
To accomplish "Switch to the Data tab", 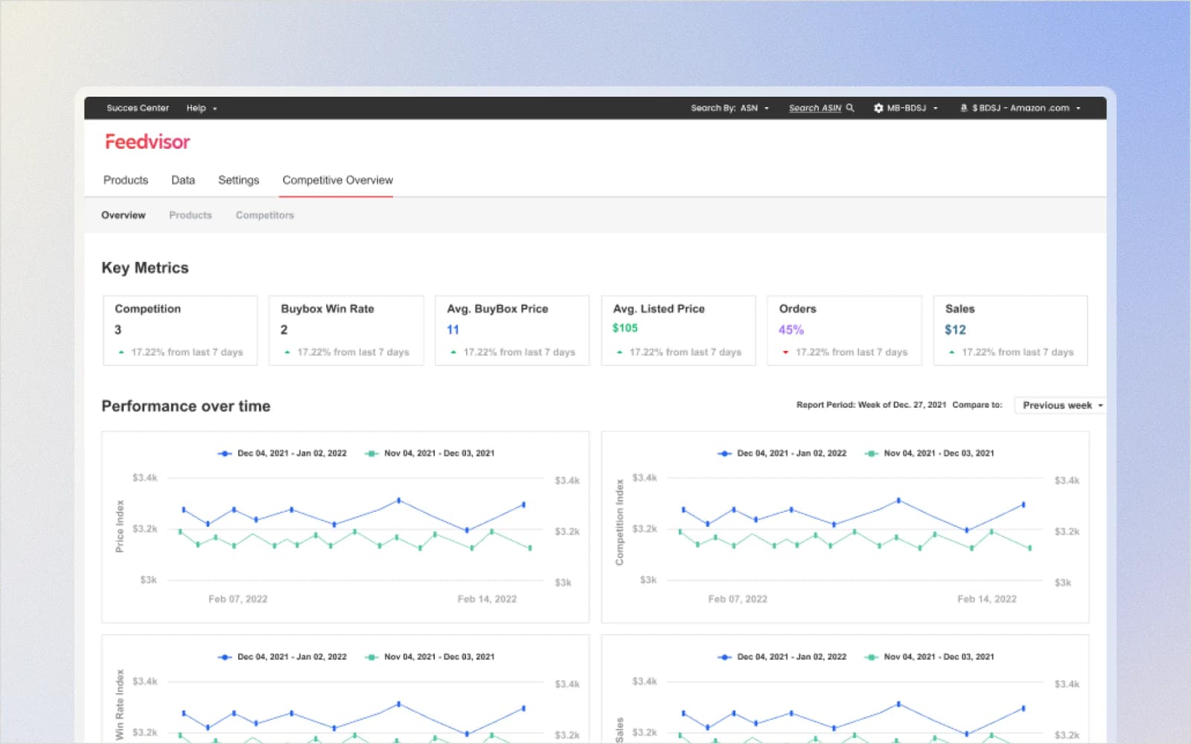I will (x=183, y=180).
